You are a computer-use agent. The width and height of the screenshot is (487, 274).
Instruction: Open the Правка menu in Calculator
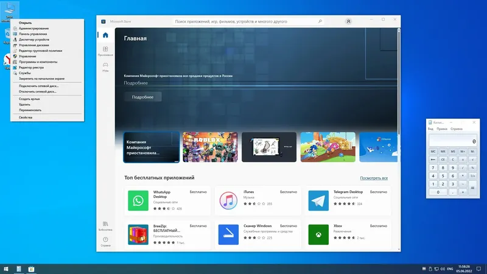(442, 129)
